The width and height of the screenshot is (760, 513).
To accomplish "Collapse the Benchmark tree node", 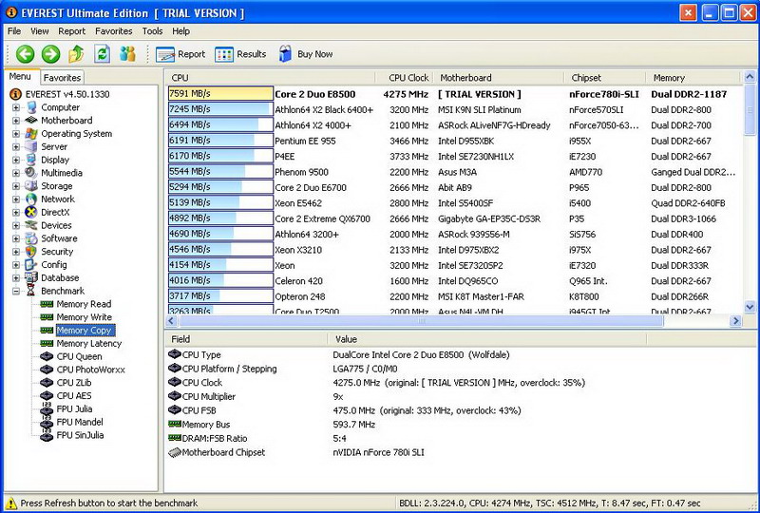I will (x=16, y=291).
